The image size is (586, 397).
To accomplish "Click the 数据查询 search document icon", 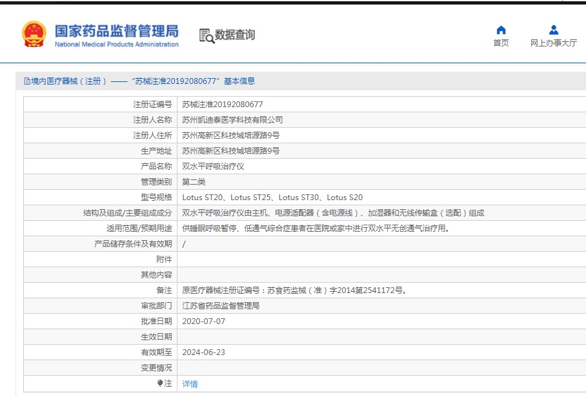I will click(x=207, y=36).
